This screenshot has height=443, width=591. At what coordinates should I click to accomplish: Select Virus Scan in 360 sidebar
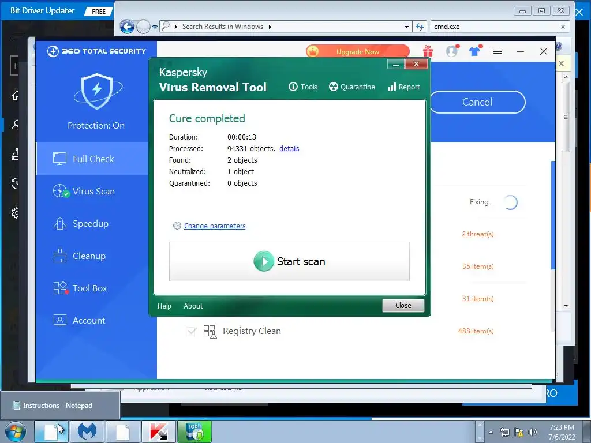tap(93, 191)
